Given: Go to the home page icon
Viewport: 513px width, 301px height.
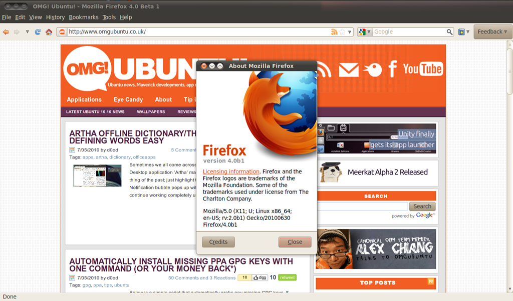Looking at the screenshot, I should click(x=49, y=31).
